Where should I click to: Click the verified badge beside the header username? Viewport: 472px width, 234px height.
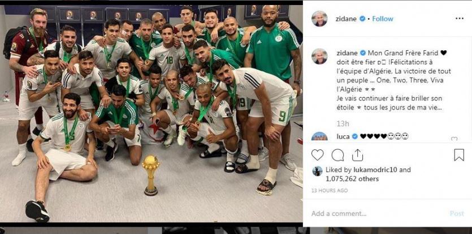coord(362,19)
